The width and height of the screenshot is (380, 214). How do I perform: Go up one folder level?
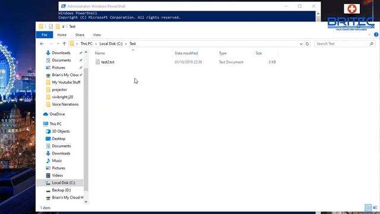(x=64, y=43)
